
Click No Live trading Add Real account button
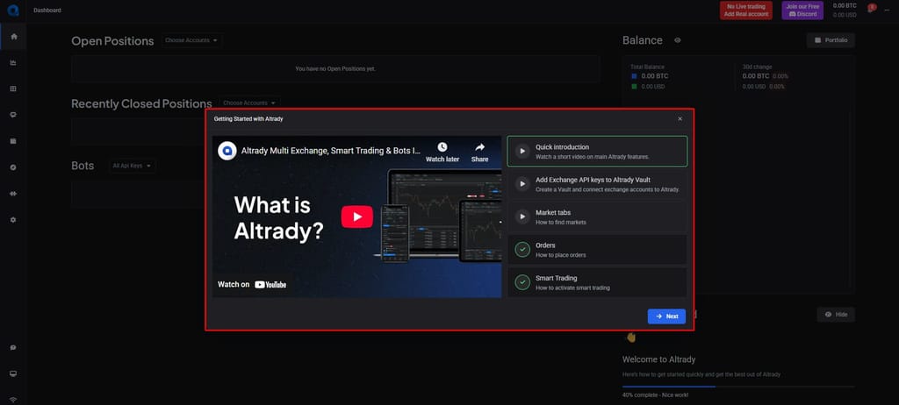[x=746, y=11]
